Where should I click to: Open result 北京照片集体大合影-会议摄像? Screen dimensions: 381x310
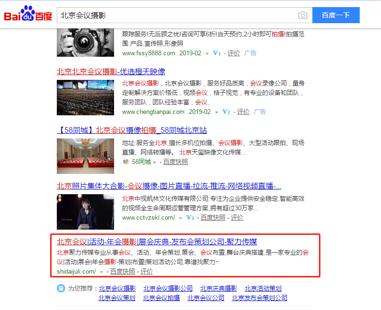pos(169,186)
